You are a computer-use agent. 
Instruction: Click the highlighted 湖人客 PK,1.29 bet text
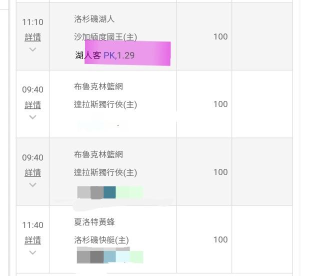105,55
